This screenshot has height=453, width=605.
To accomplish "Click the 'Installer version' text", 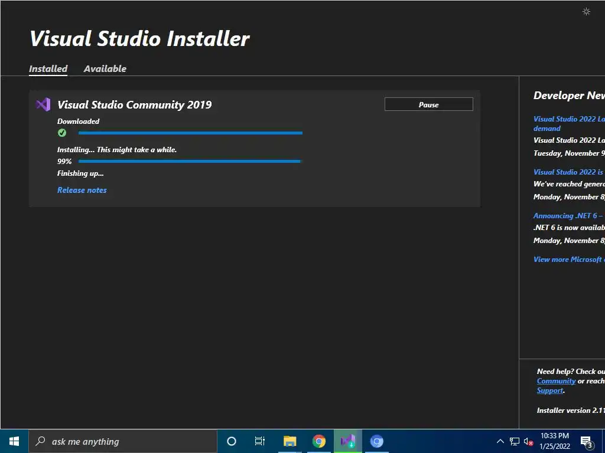I will coord(571,411).
